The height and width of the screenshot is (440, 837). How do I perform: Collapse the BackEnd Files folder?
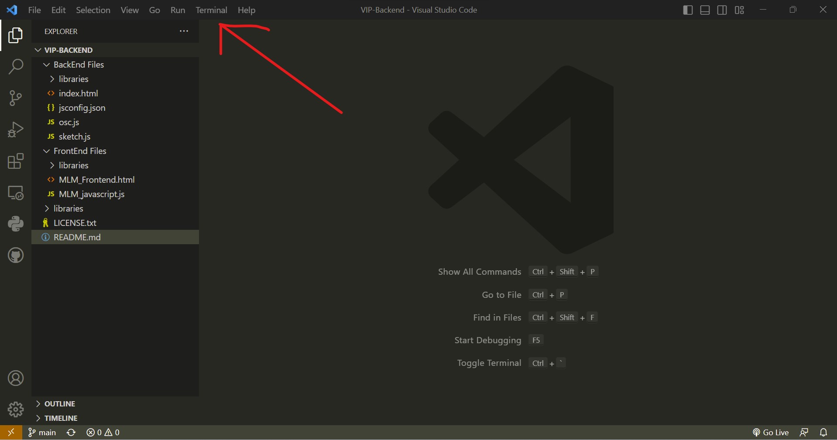coord(115,65)
